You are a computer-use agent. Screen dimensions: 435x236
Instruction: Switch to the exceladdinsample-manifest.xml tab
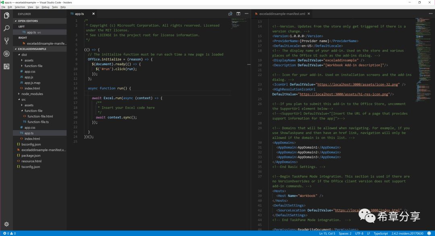tap(282, 14)
